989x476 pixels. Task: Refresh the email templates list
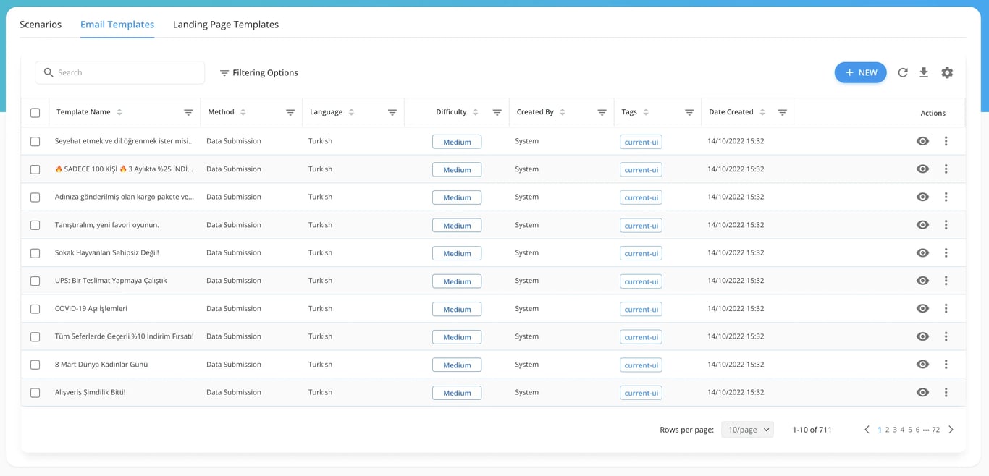pos(902,72)
